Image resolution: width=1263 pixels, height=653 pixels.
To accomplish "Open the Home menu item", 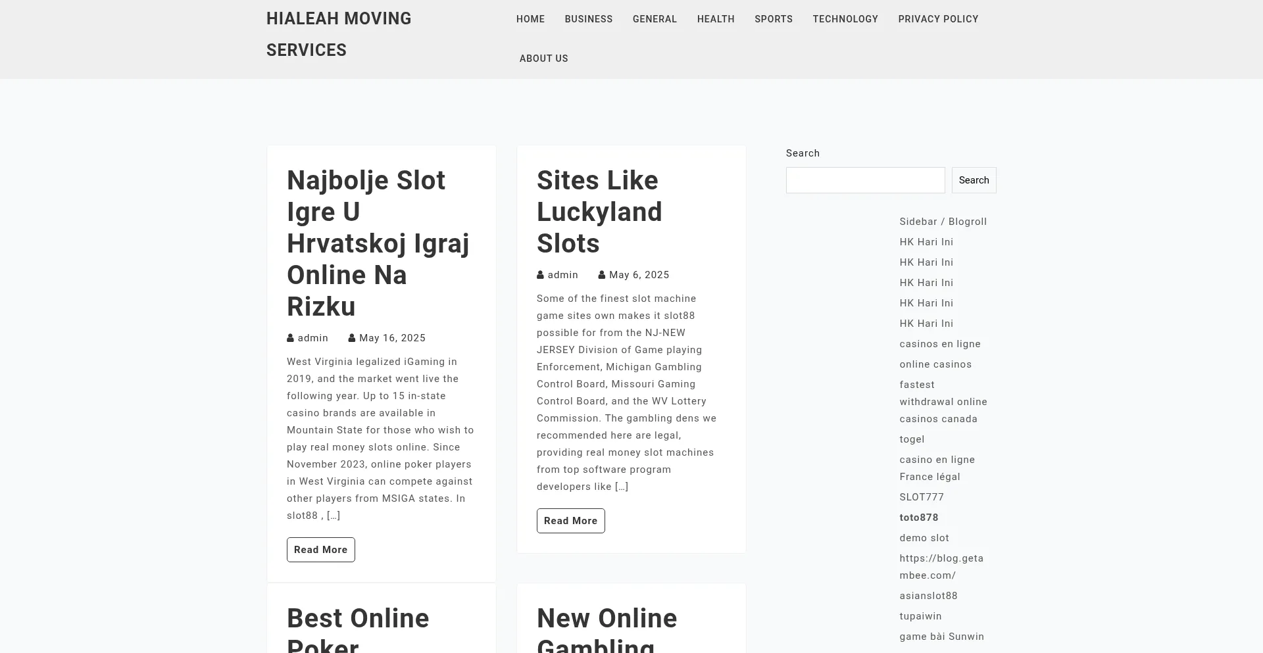I will pos(530,19).
